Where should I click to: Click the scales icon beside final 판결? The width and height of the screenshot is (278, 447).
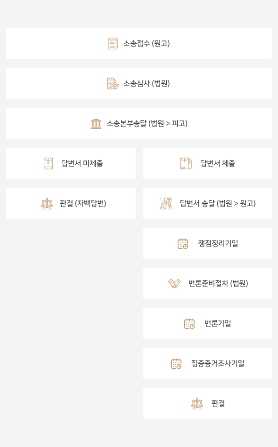coord(197,403)
